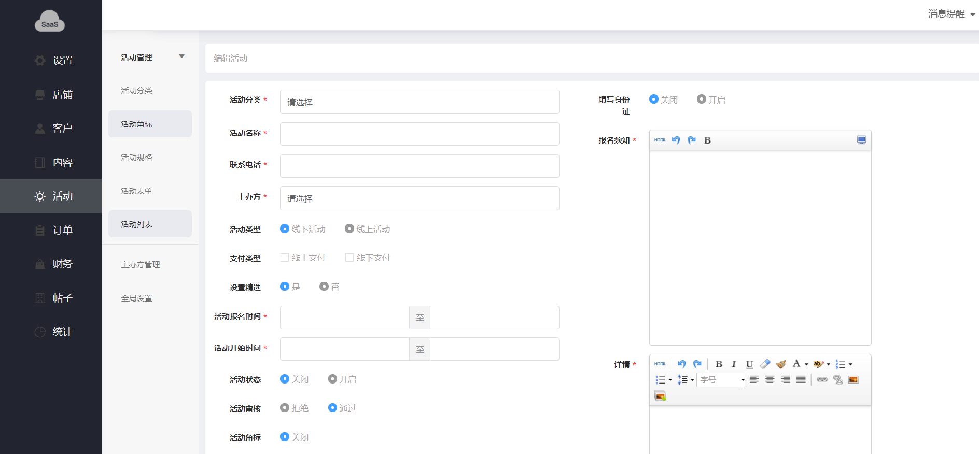
Task: Set 活动状态 to 开启
Action: (333, 379)
